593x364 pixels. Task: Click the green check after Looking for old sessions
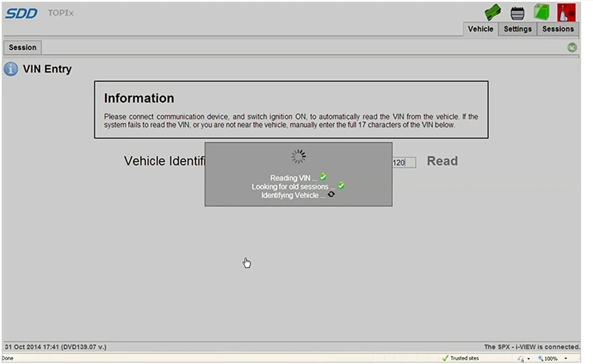[341, 186]
